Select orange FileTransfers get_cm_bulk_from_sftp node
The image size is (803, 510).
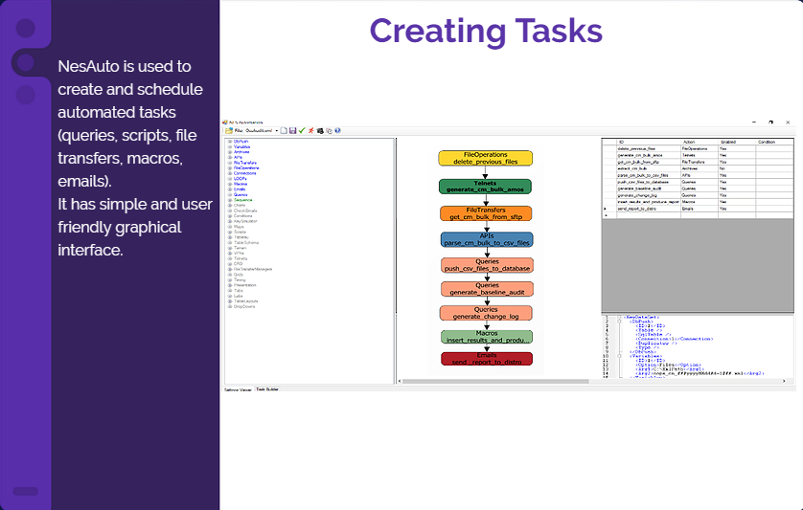tap(486, 213)
